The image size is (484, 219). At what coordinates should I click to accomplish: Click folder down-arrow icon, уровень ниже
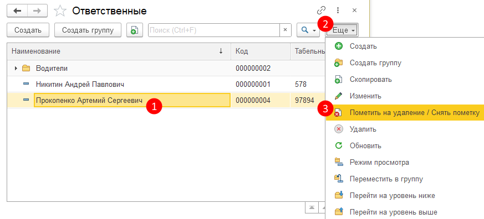[x=339, y=196]
